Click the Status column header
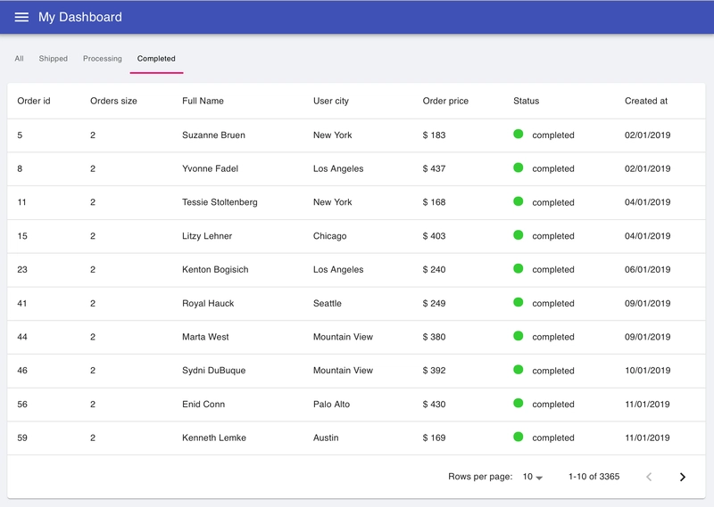 (x=526, y=101)
